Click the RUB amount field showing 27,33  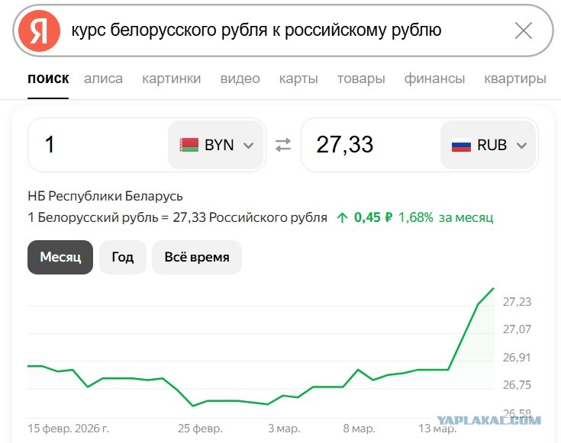(370, 145)
